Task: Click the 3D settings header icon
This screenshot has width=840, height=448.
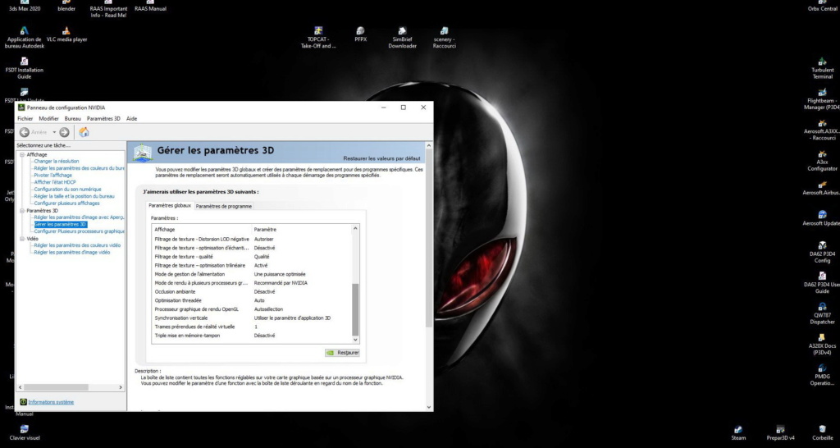Action: click(x=142, y=152)
